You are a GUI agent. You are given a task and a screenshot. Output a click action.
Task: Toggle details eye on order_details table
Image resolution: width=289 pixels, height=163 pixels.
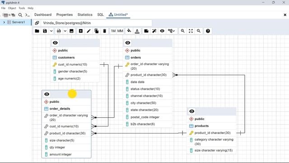47,94
